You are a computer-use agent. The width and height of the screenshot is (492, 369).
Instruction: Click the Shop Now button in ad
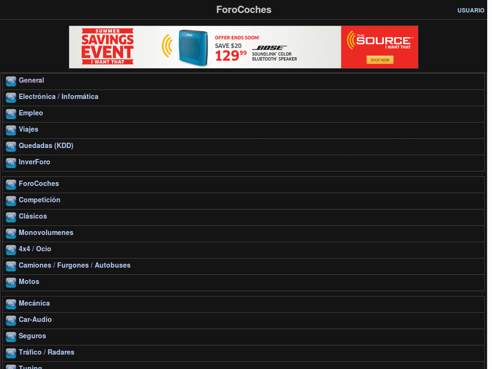click(380, 60)
